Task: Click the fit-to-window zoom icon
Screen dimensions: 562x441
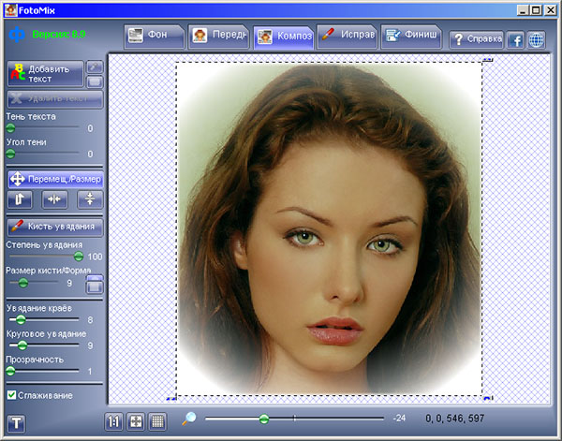Action: (x=135, y=421)
